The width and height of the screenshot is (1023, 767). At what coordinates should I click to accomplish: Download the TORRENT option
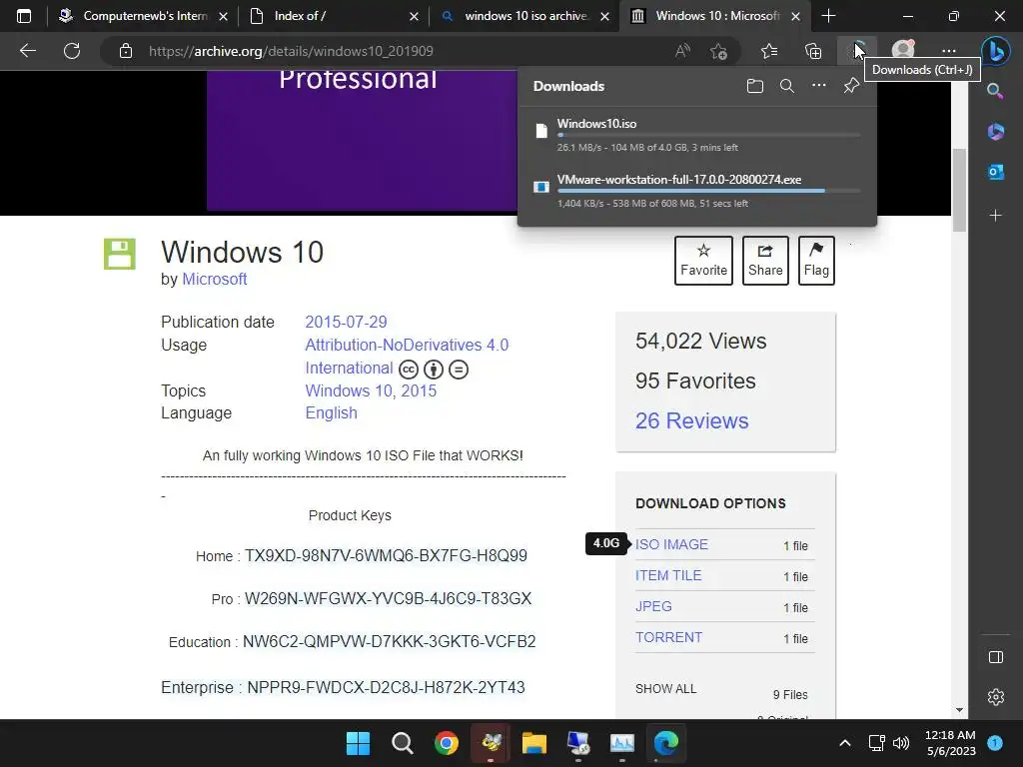coord(668,637)
